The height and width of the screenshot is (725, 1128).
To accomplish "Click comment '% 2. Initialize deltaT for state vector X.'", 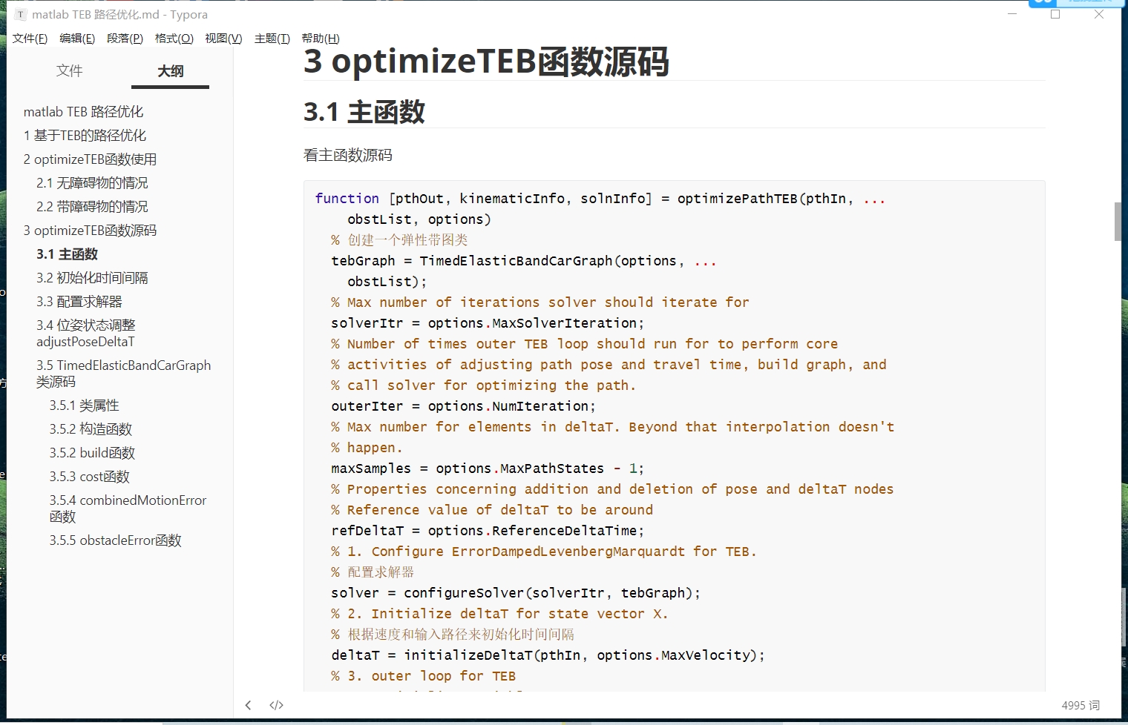I will 499,614.
